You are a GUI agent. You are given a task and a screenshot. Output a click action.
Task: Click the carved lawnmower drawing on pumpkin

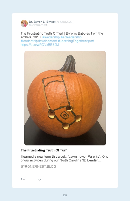tap(62, 102)
